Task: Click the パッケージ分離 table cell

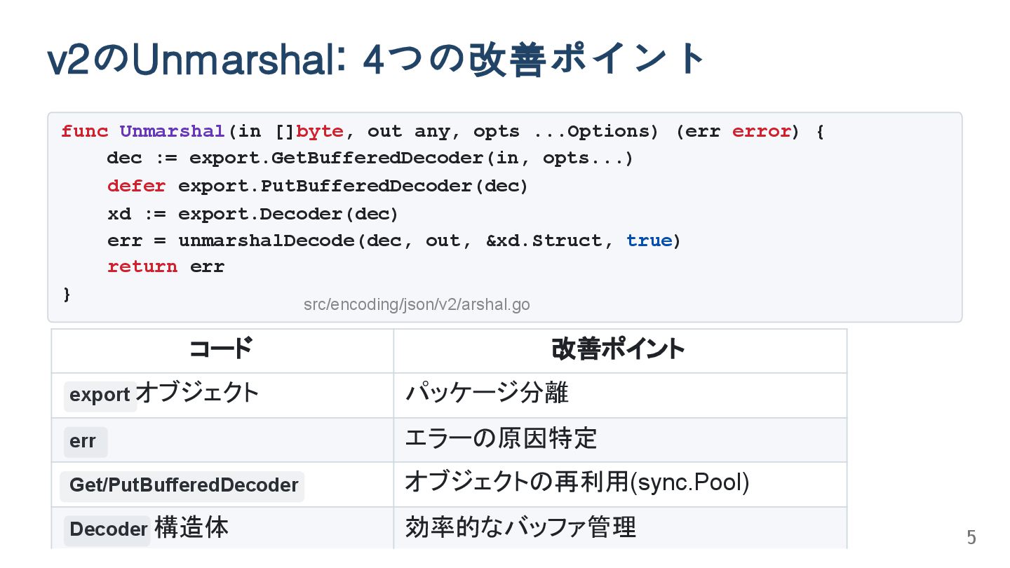Action: pyautogui.click(x=487, y=393)
